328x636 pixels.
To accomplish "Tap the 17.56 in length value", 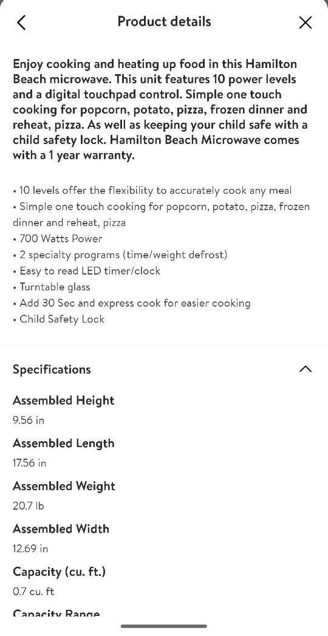I will 30,463.
